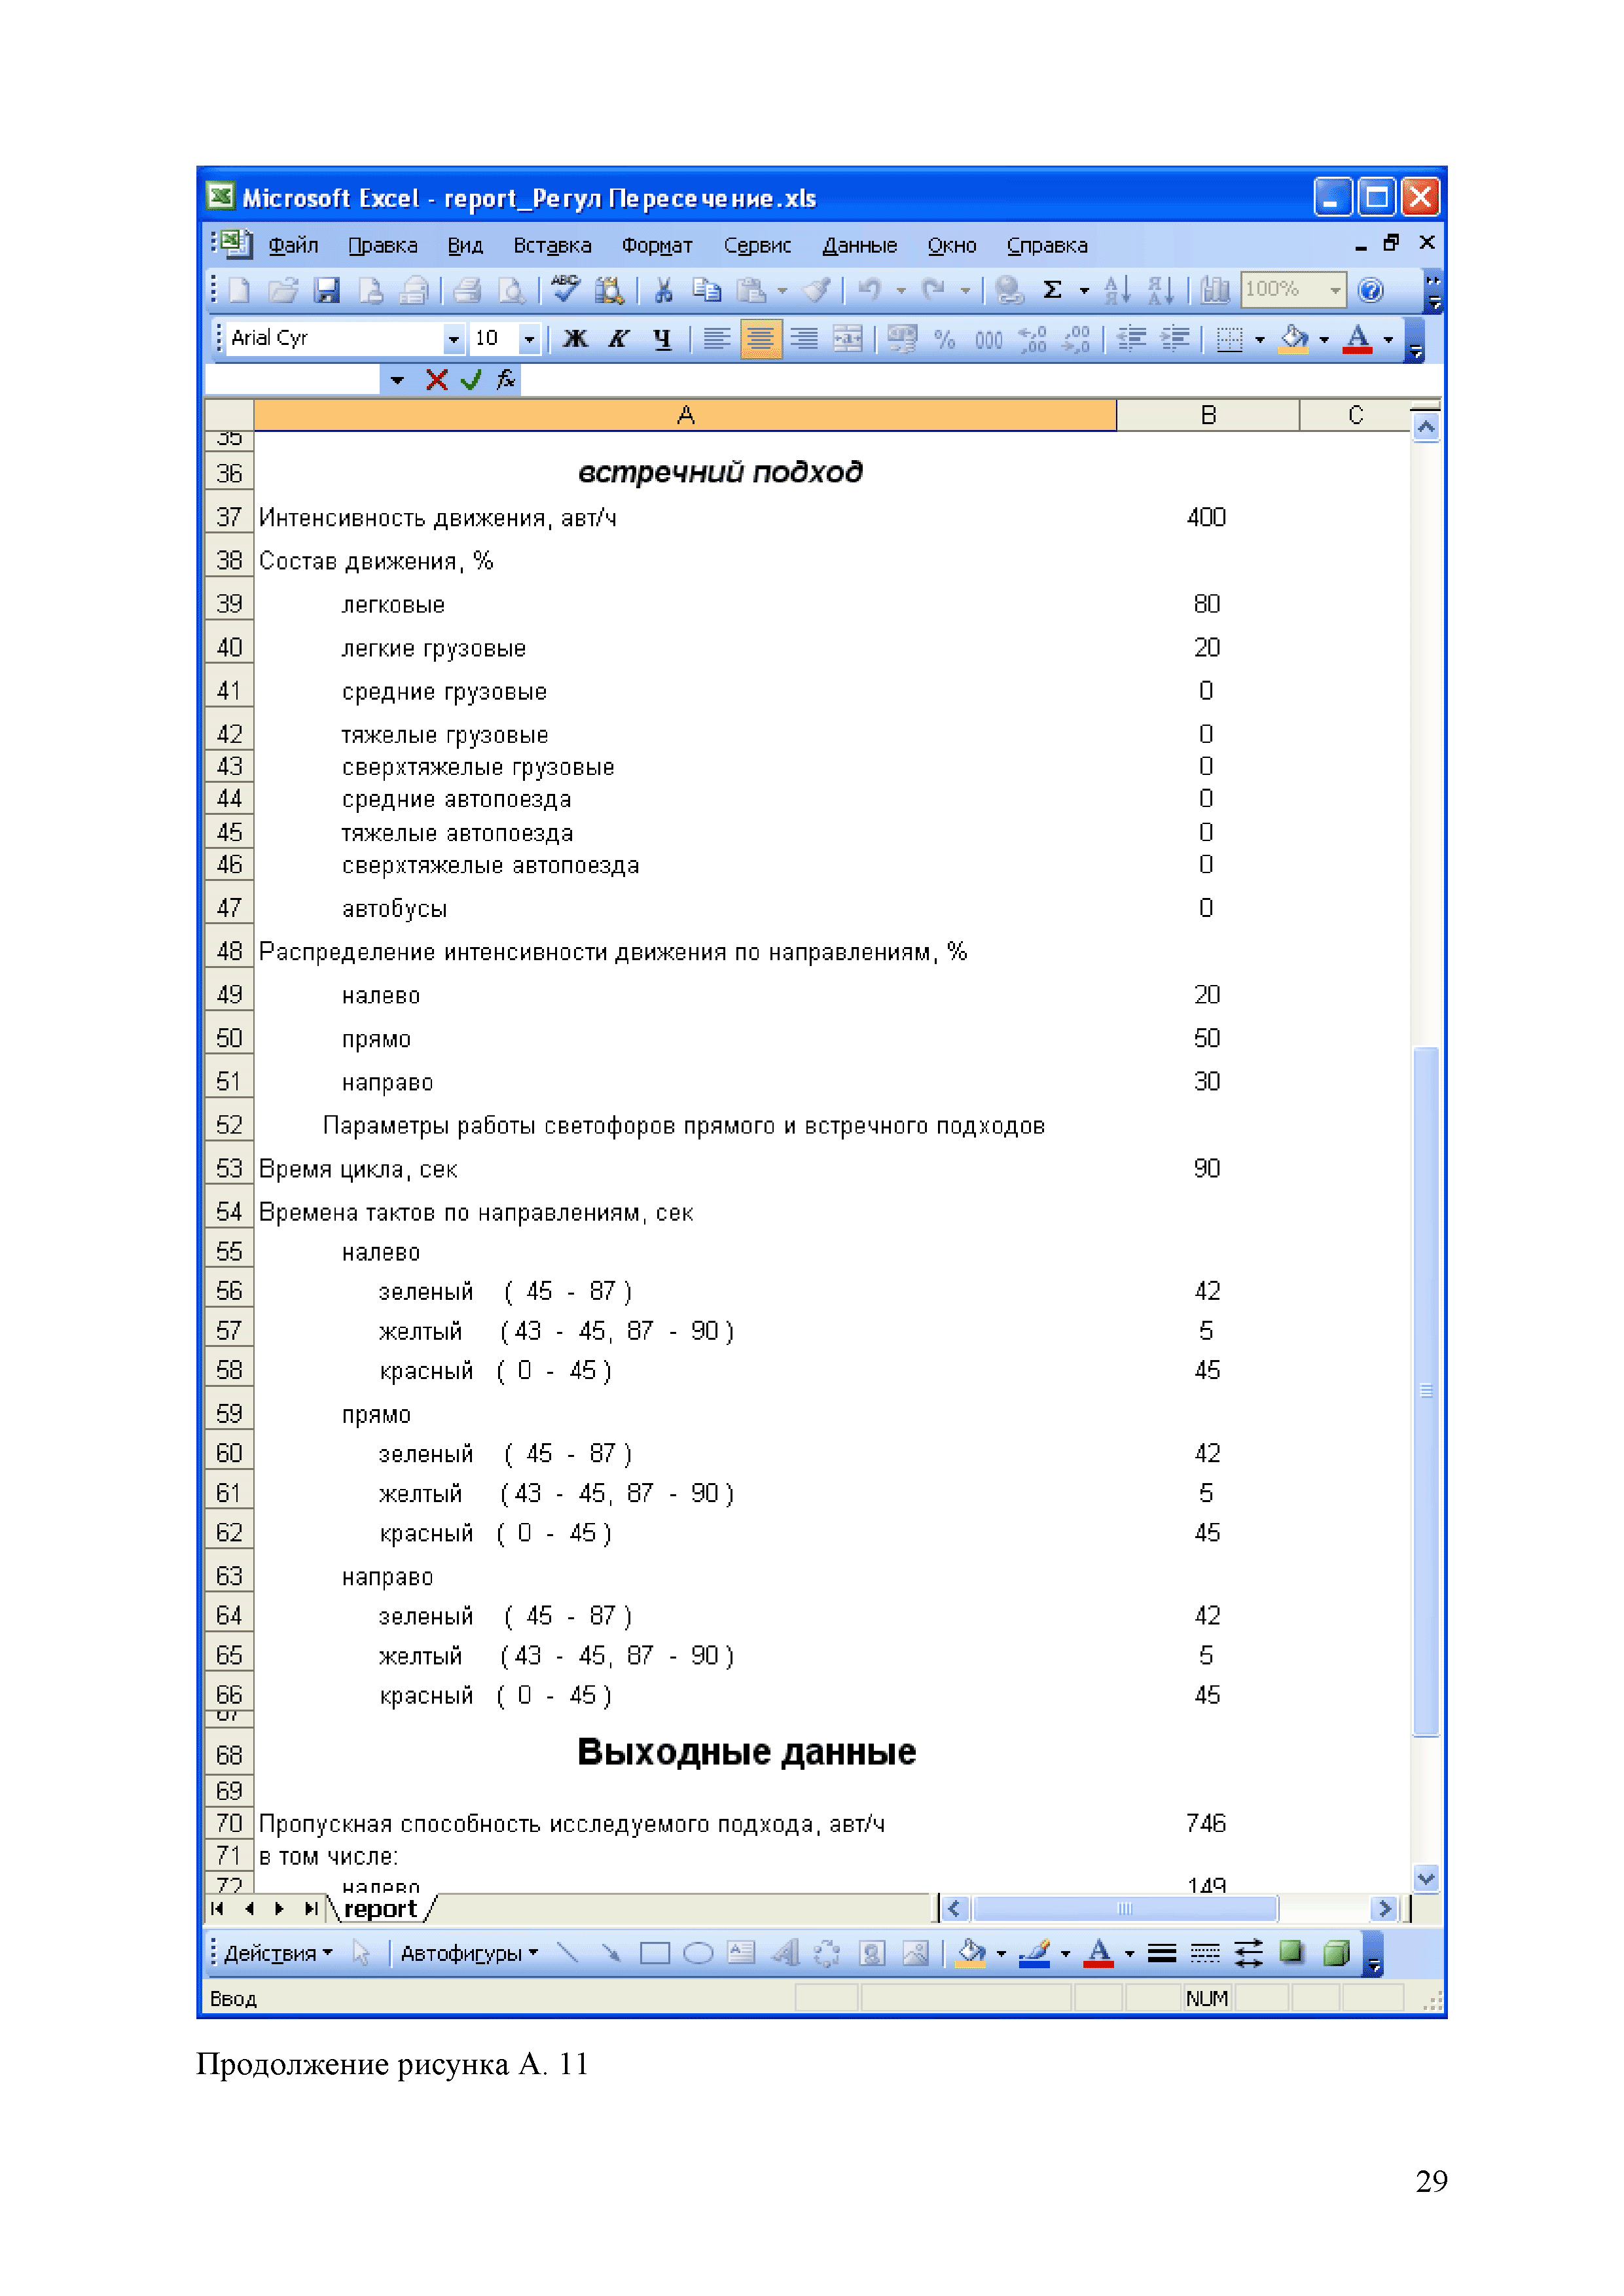Click the AutoSum sigma icon

pyautogui.click(x=1052, y=290)
